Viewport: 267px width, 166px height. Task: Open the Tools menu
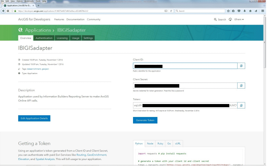coord(38,1)
